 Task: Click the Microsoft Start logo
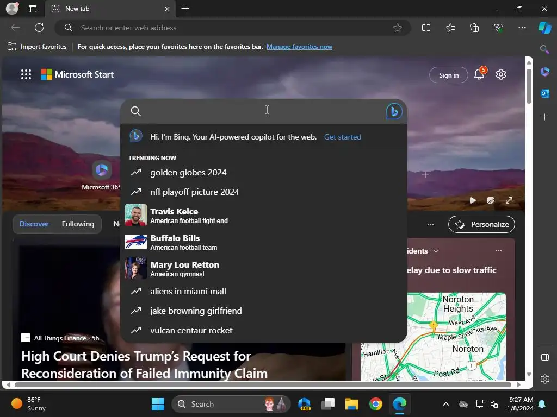77,74
